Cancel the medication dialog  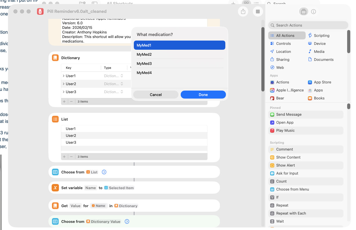[156, 95]
